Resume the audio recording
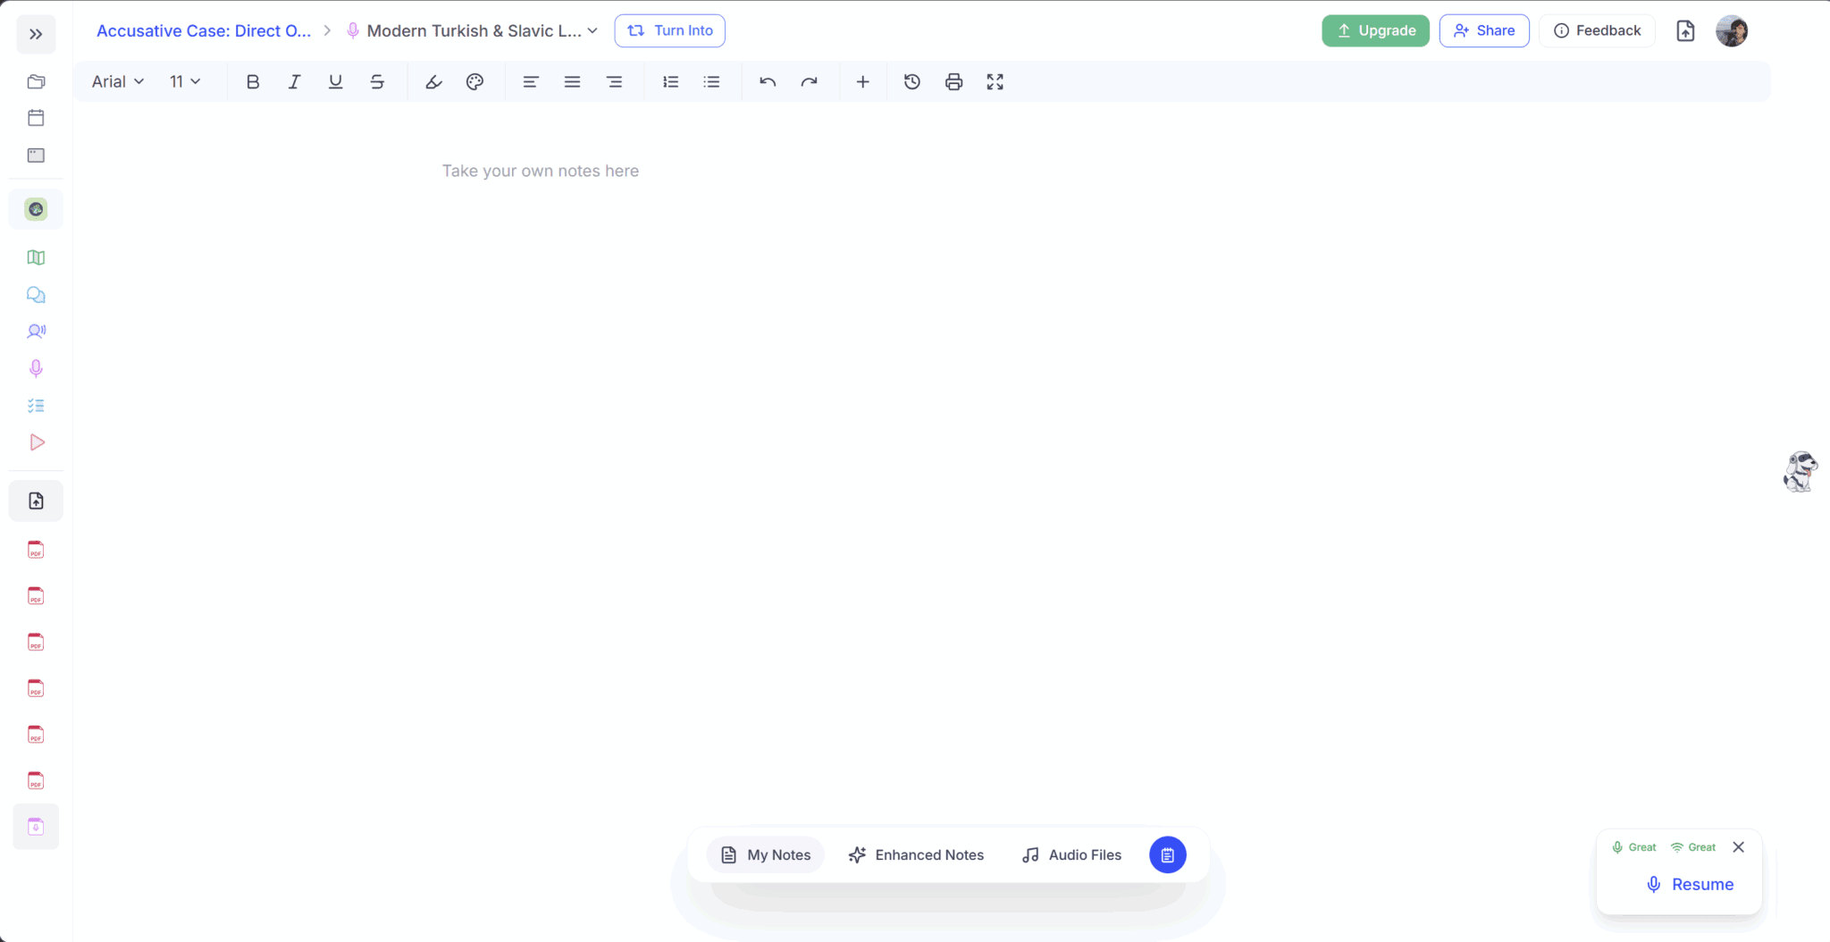This screenshot has height=942, width=1830. pos(1690,884)
